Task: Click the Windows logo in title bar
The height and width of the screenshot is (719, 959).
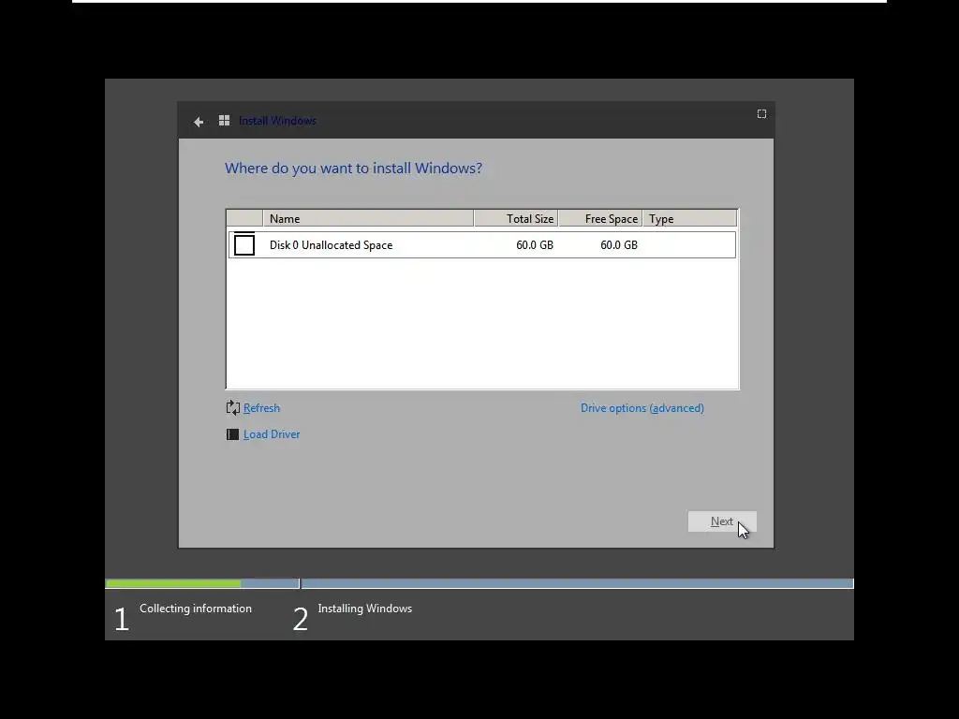Action: [225, 121]
